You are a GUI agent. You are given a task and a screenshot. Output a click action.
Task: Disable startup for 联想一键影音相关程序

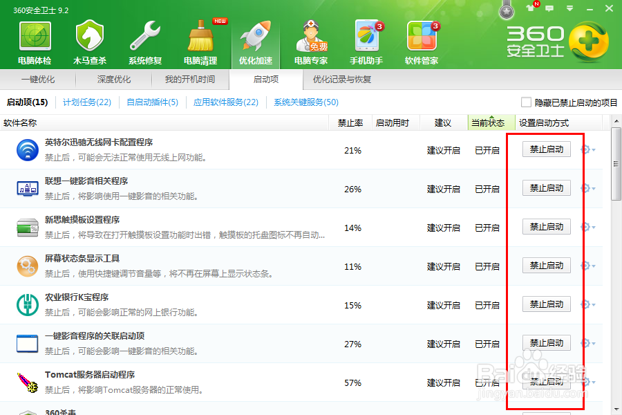tap(547, 188)
